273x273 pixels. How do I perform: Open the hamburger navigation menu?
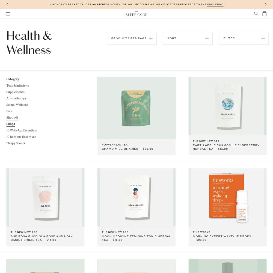click(8, 14)
